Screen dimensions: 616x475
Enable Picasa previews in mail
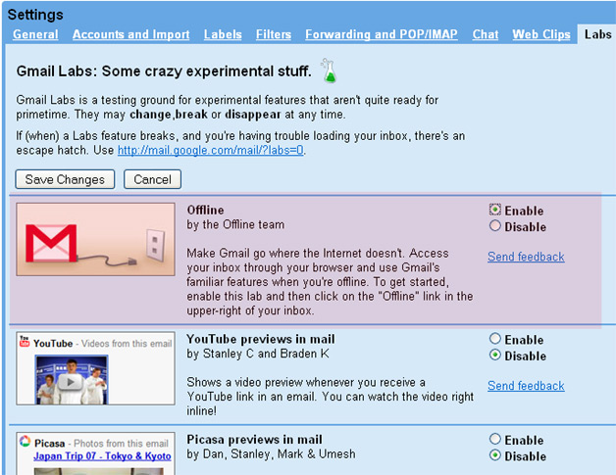point(494,440)
